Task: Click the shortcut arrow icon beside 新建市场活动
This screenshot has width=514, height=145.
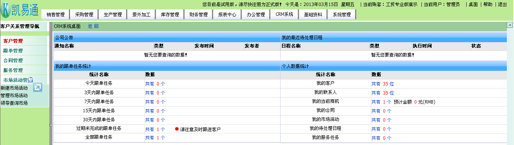Action: coord(38,87)
